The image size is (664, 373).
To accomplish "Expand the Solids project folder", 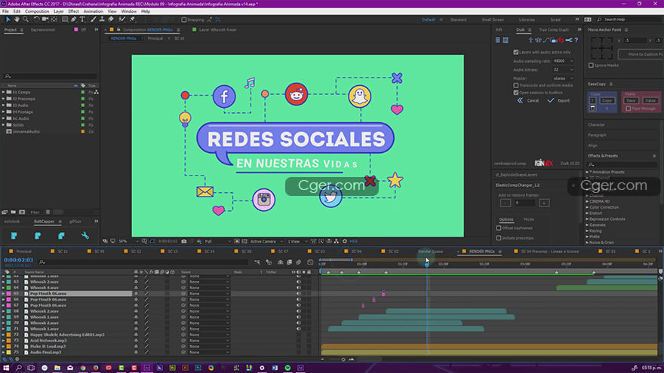I will pos(3,125).
